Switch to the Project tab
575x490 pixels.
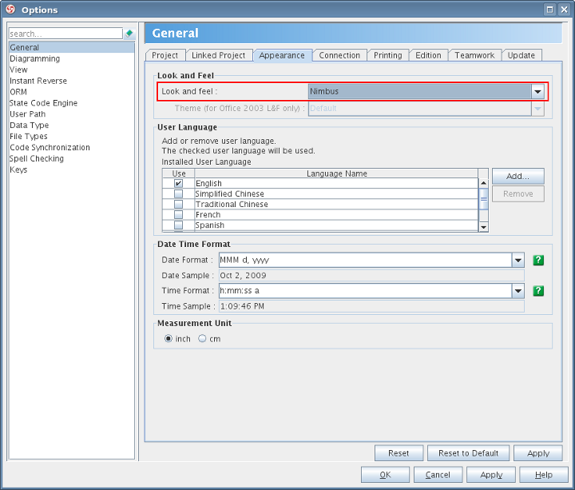point(165,55)
